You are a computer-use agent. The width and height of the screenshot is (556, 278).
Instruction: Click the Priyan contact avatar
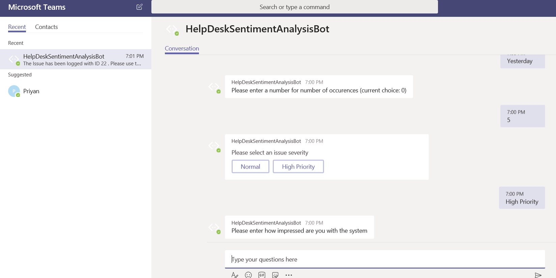point(14,91)
